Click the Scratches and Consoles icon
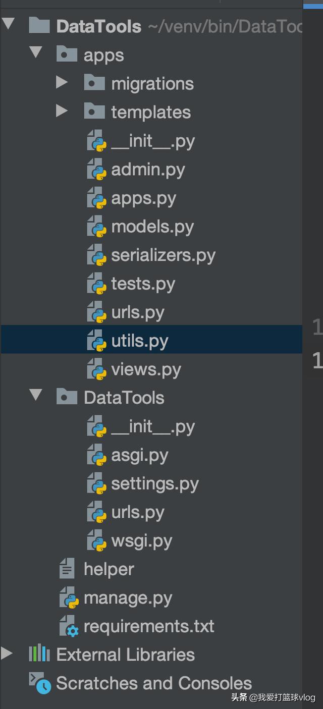The width and height of the screenshot is (323, 709). coord(40,683)
